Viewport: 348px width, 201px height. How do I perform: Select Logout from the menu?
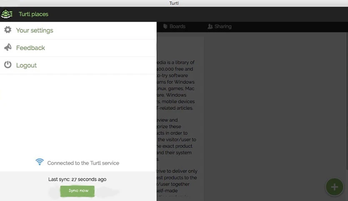(x=78, y=65)
